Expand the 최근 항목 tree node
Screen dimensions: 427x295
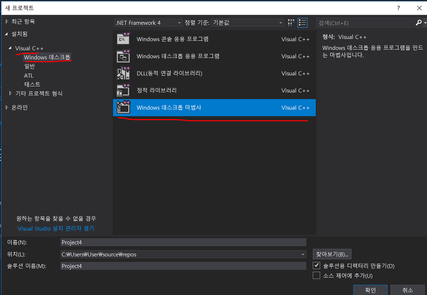pos(7,21)
